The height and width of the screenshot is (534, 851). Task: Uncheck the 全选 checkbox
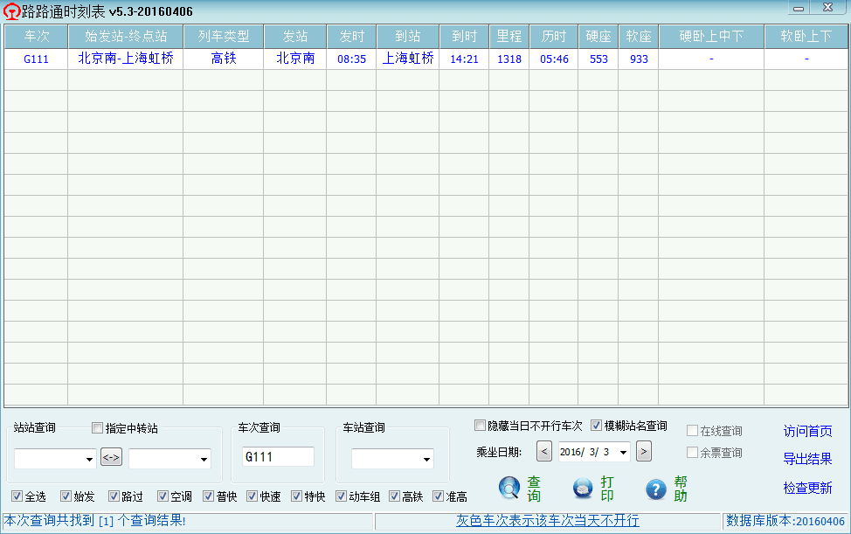coord(17,496)
